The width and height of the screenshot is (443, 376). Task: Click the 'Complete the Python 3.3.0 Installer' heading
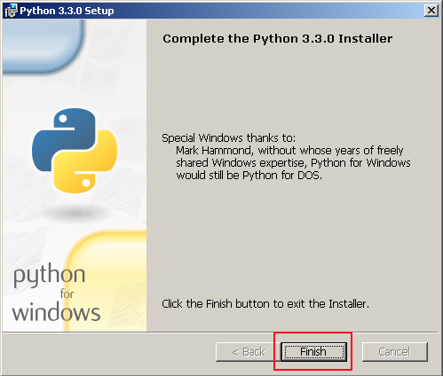278,39
